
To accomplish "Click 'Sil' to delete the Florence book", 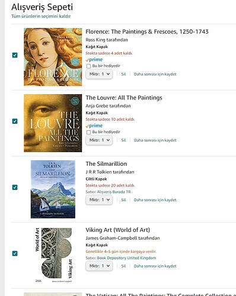I will 123,74.
